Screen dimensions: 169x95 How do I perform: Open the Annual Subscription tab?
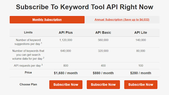point(122,20)
